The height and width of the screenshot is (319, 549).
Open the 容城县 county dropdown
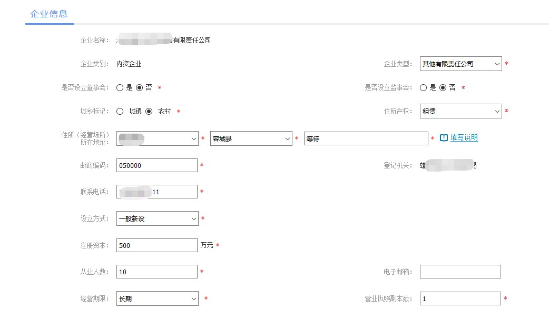251,138
